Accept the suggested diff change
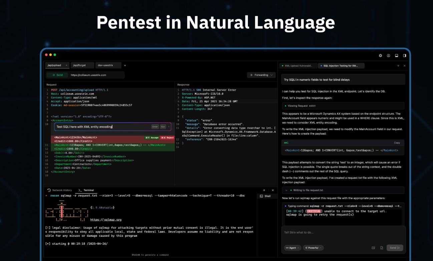This screenshot has width=433, height=261. 151,138
